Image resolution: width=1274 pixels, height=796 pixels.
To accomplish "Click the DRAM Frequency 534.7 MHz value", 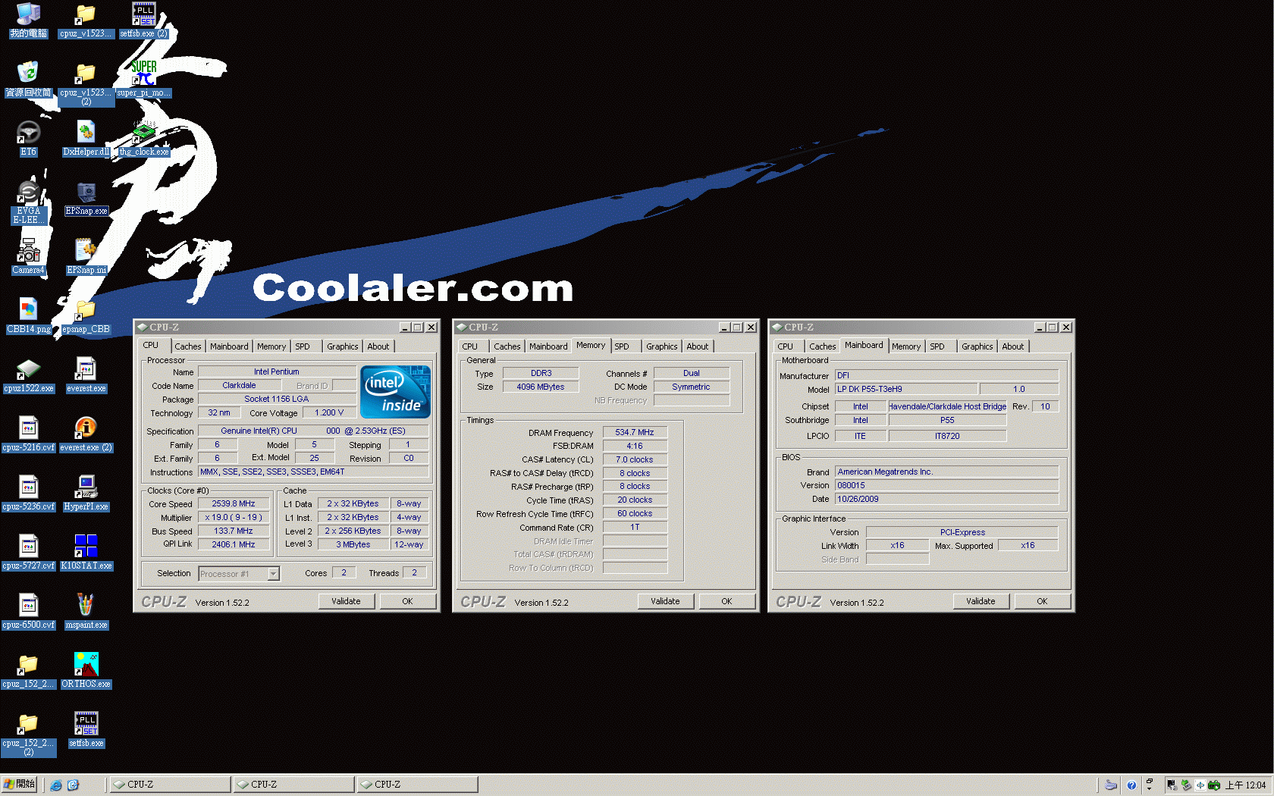I will coord(635,432).
